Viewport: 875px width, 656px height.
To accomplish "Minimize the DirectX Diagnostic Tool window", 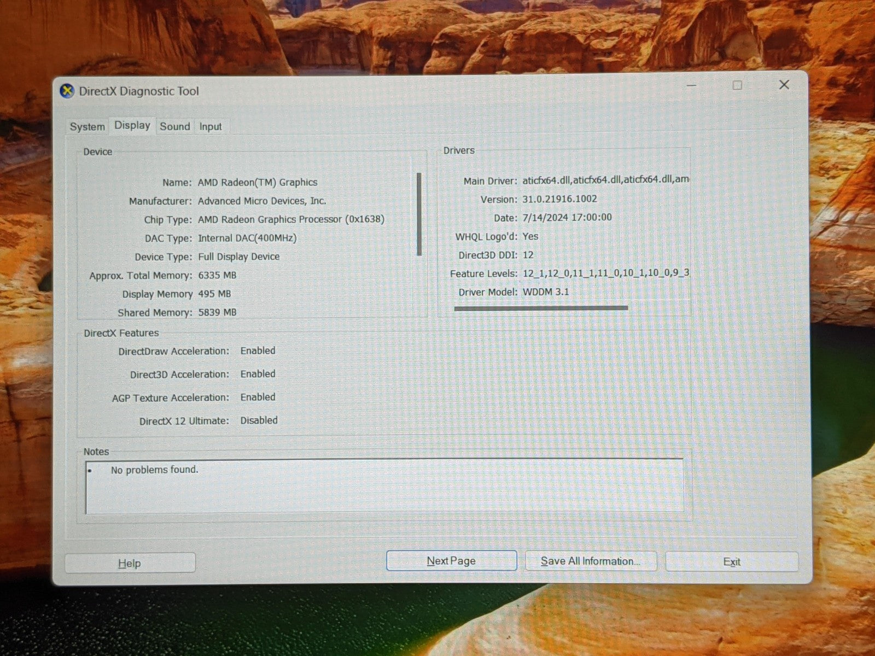I will coord(691,86).
